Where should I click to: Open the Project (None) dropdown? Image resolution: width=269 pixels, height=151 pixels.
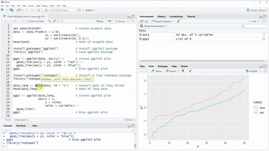(257, 10)
